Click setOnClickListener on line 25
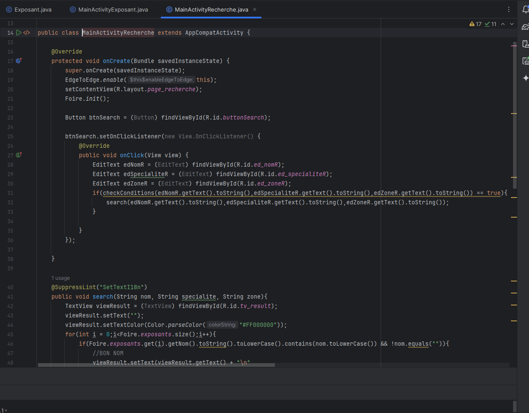 coord(130,136)
